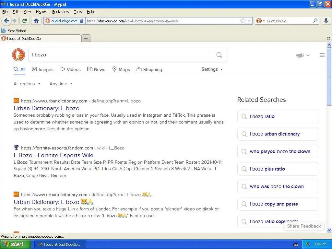Screen dimensions: 332x249
Task: Click the list all tabs grid icon
Action: coord(329,38)
